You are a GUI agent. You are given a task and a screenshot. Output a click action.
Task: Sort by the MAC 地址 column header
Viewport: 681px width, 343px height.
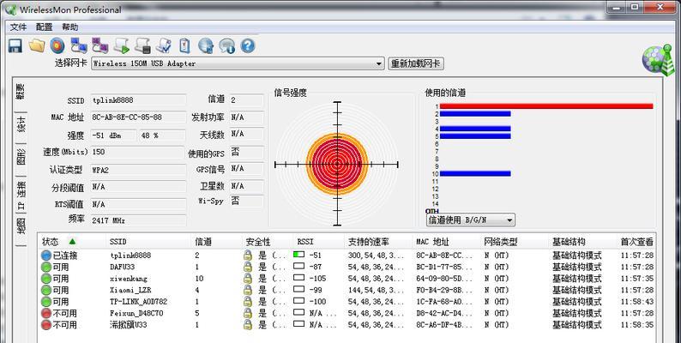(x=432, y=242)
